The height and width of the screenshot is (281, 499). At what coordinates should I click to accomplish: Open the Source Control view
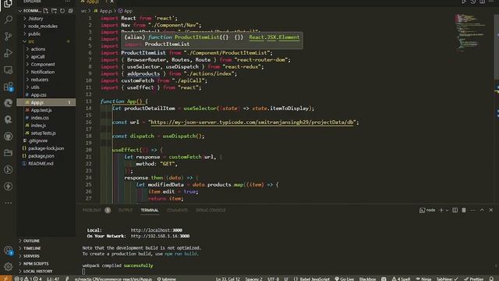point(9,37)
